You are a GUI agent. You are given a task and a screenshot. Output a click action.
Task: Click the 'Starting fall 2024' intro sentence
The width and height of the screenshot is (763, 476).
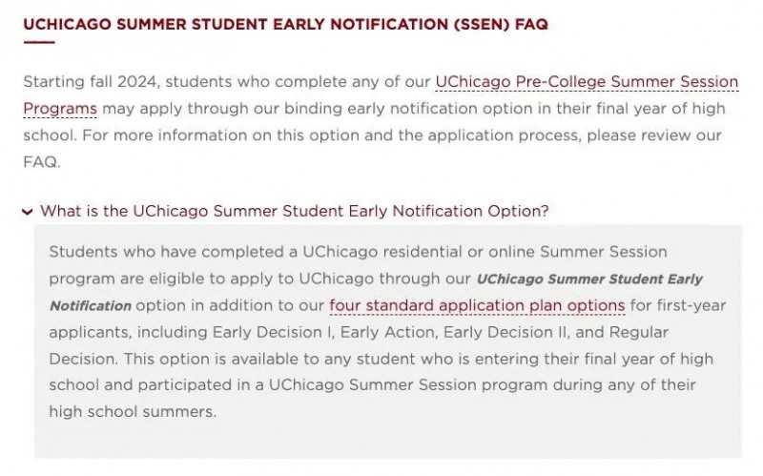(x=91, y=82)
